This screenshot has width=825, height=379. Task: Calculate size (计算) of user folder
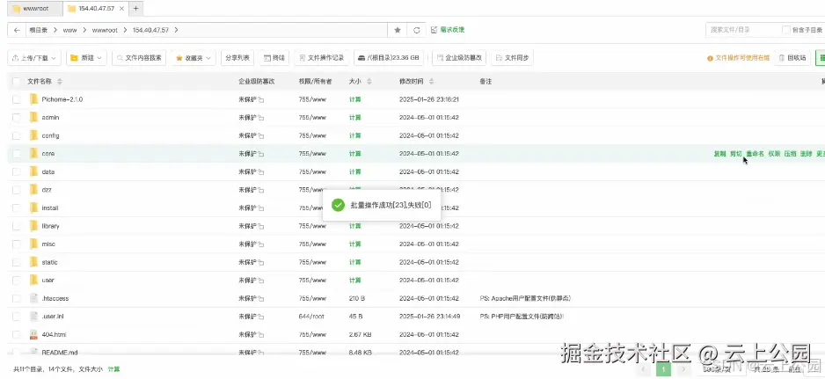coord(355,280)
